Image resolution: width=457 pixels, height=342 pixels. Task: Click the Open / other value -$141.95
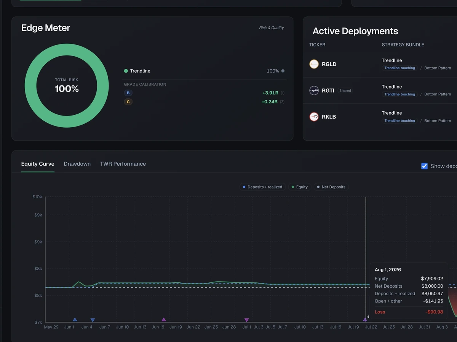pos(433,301)
